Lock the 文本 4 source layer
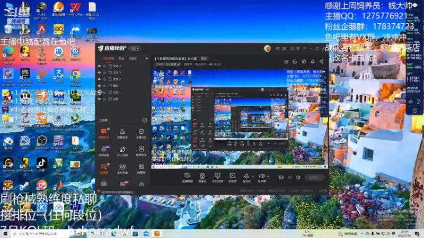The width and height of the screenshot is (424, 238). click(104, 66)
